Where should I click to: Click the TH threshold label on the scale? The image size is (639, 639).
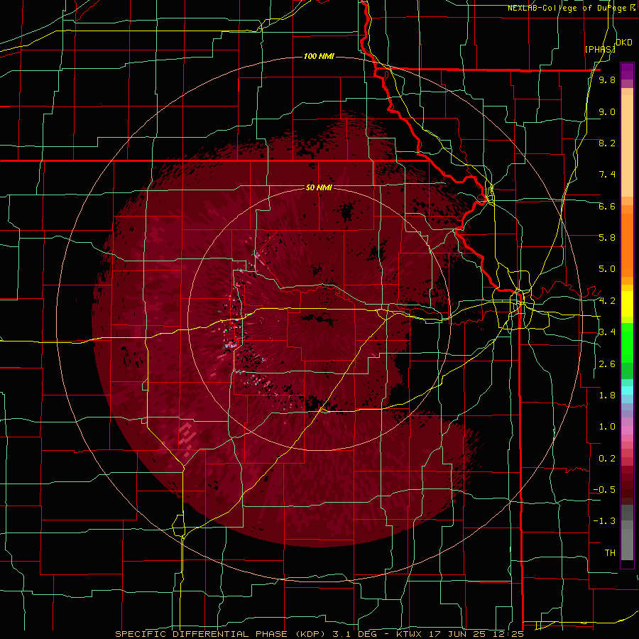click(610, 553)
